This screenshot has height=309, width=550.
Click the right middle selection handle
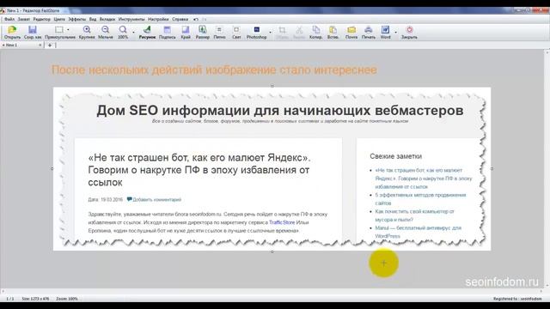[x=492, y=169]
